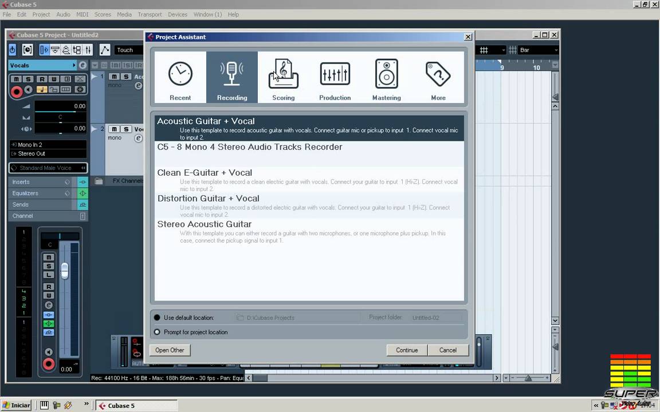Click inspector device panel icon next to W
The height and width of the screenshot is (412, 660).
(x=67, y=79)
